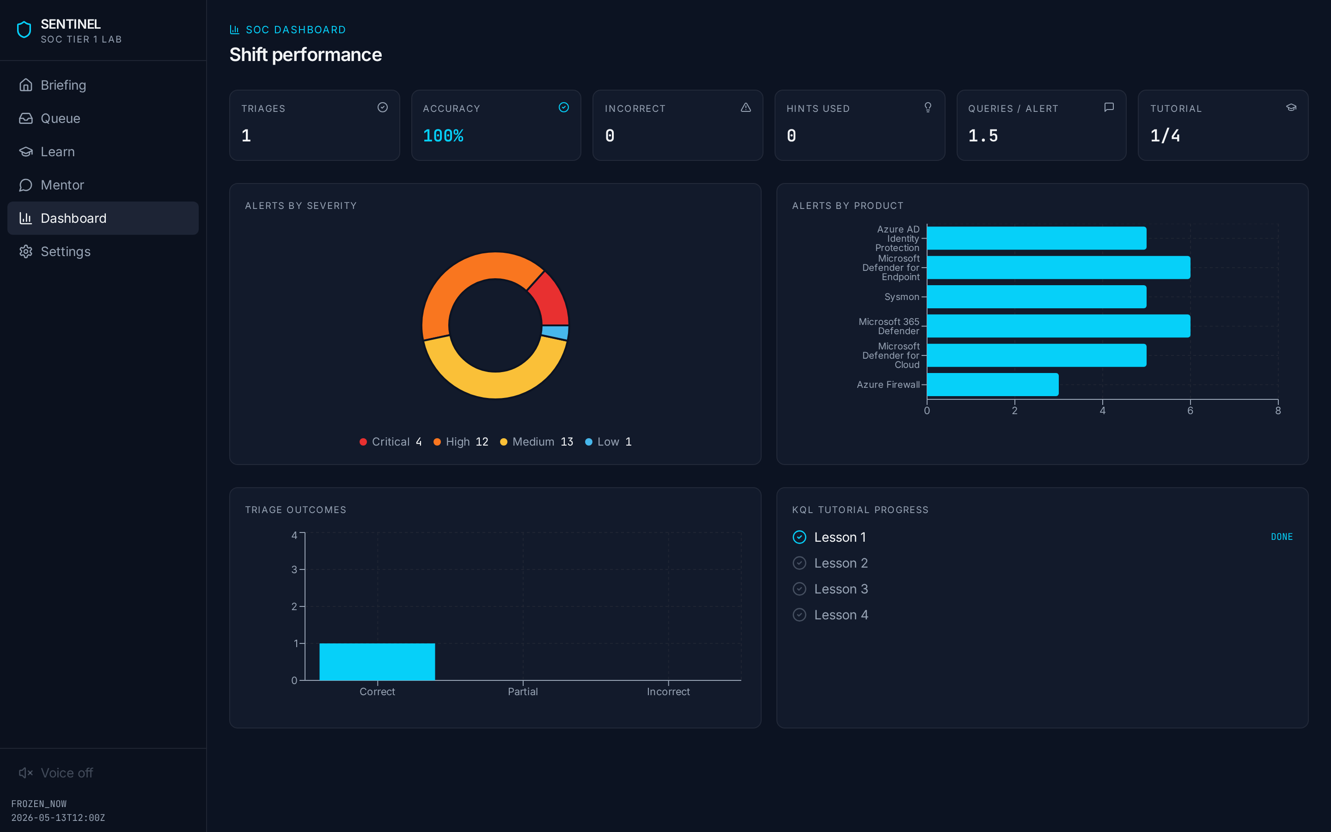Screen dimensions: 1331x832
Task: Click the Azure AD Identity Protection bar
Action: (x=1037, y=238)
